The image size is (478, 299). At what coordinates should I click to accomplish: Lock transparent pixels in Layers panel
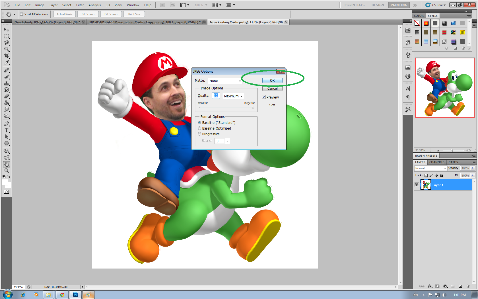pyautogui.click(x=426, y=175)
